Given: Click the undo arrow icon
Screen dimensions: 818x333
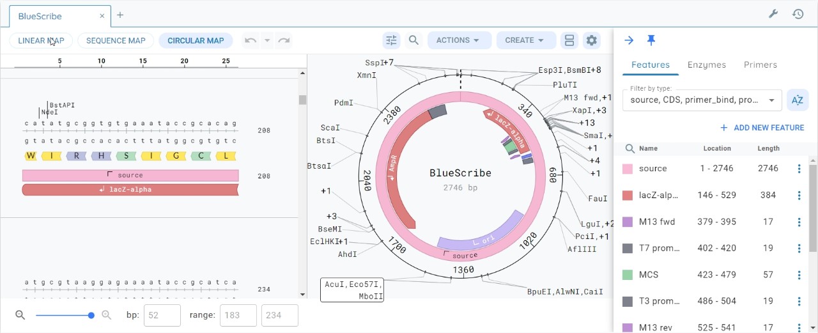Looking at the screenshot, I should pos(251,41).
